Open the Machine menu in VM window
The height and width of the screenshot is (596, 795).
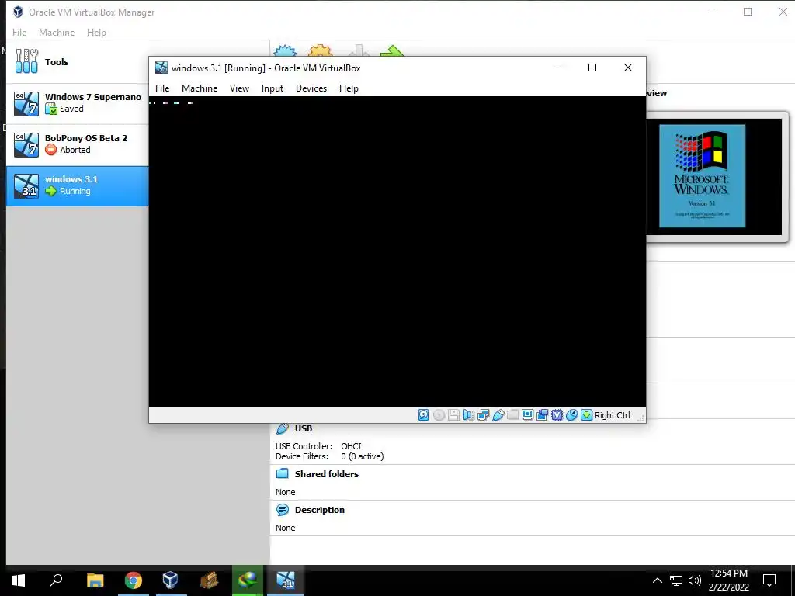[200, 88]
